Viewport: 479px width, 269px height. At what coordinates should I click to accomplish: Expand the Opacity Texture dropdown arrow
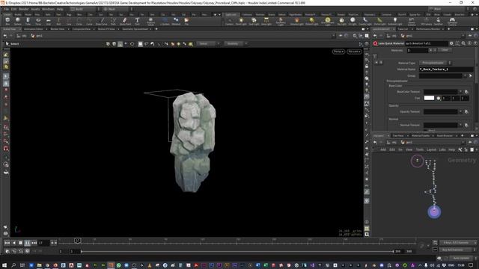[x=461, y=111]
